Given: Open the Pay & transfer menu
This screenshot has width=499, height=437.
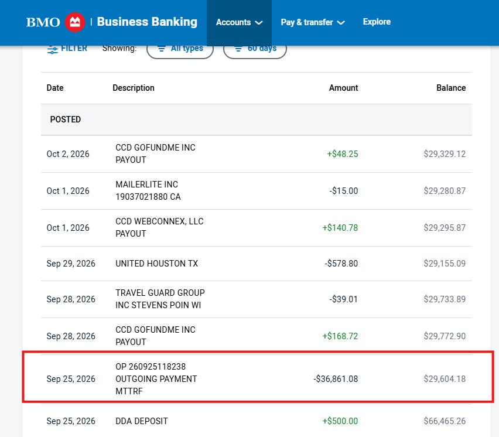Looking at the screenshot, I should (313, 22).
